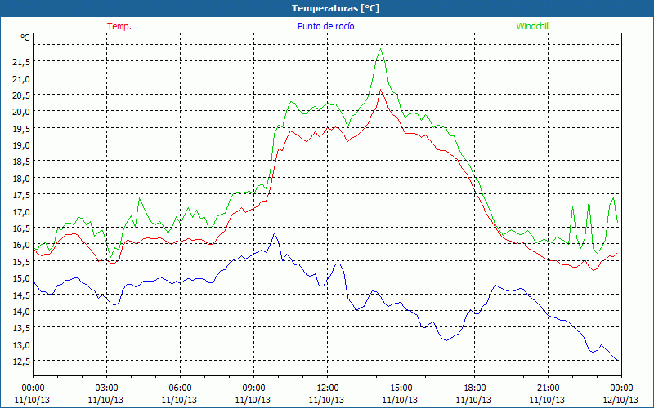Click the 21:00 time axis label
This screenshot has height=408, width=654.
[548, 388]
